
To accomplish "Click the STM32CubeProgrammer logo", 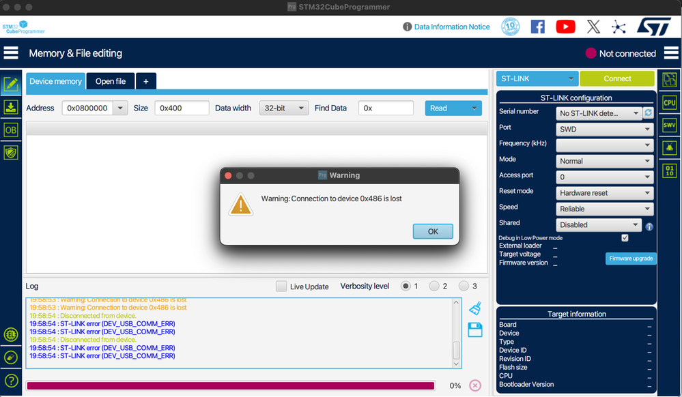I will click(x=23, y=27).
